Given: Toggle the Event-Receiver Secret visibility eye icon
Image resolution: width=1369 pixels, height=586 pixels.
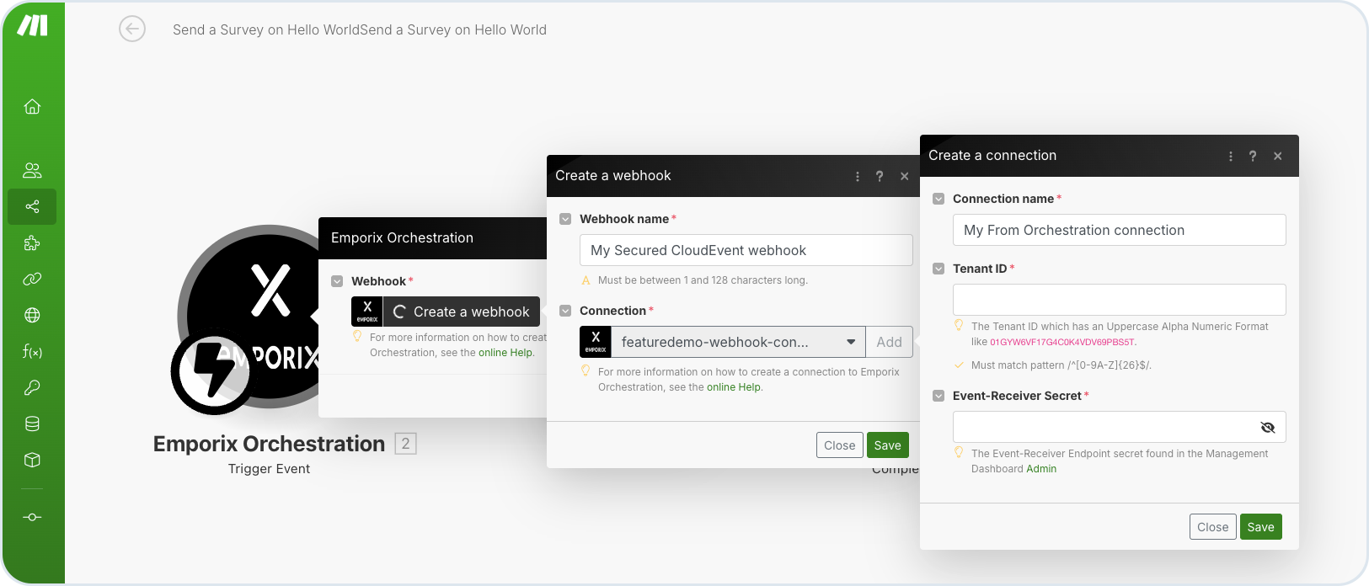Looking at the screenshot, I should click(x=1267, y=428).
